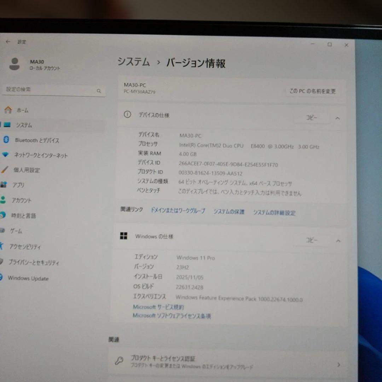Click the product ID 00330-81624-13509-AA512
The image size is (382, 382).
pos(210,173)
